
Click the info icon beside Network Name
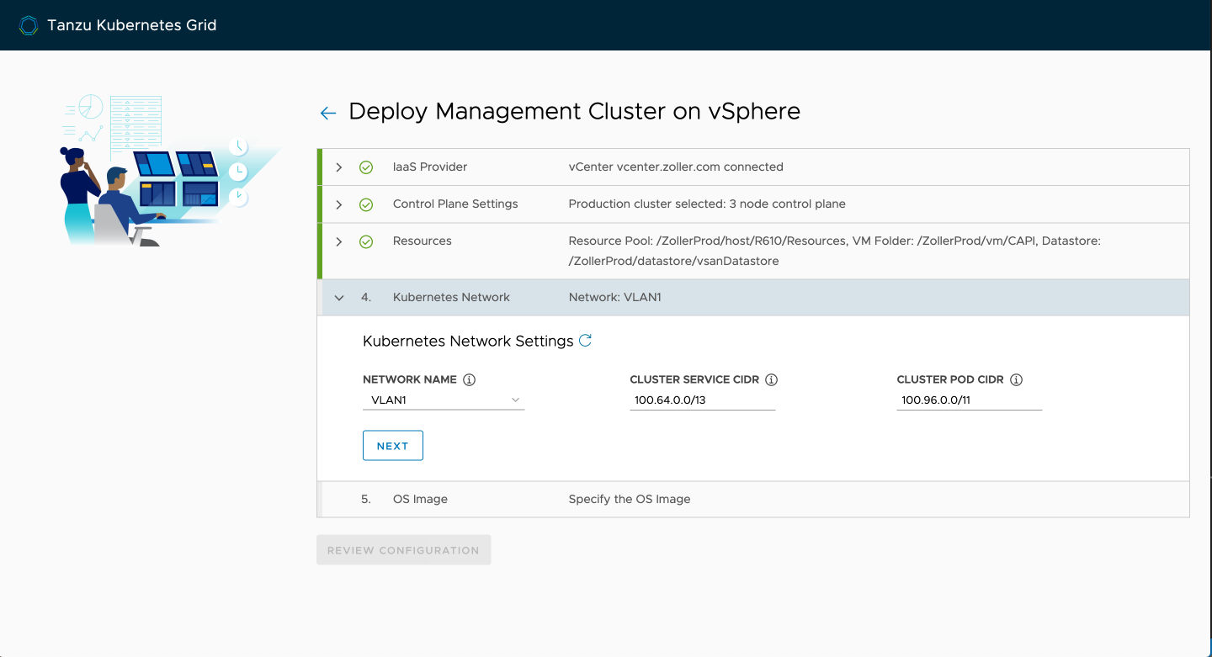click(x=470, y=379)
